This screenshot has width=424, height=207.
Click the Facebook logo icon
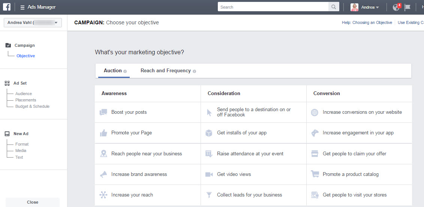pyautogui.click(x=7, y=7)
